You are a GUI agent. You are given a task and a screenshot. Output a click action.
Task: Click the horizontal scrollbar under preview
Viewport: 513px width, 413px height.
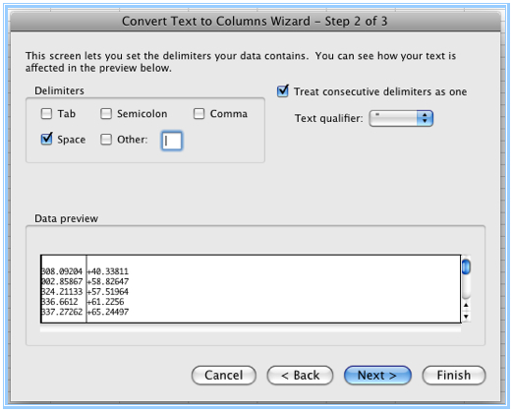click(x=251, y=329)
